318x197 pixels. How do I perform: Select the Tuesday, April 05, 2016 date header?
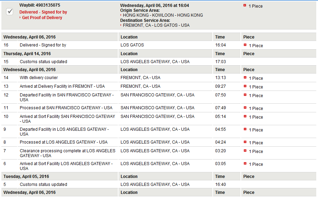[x=26, y=176]
